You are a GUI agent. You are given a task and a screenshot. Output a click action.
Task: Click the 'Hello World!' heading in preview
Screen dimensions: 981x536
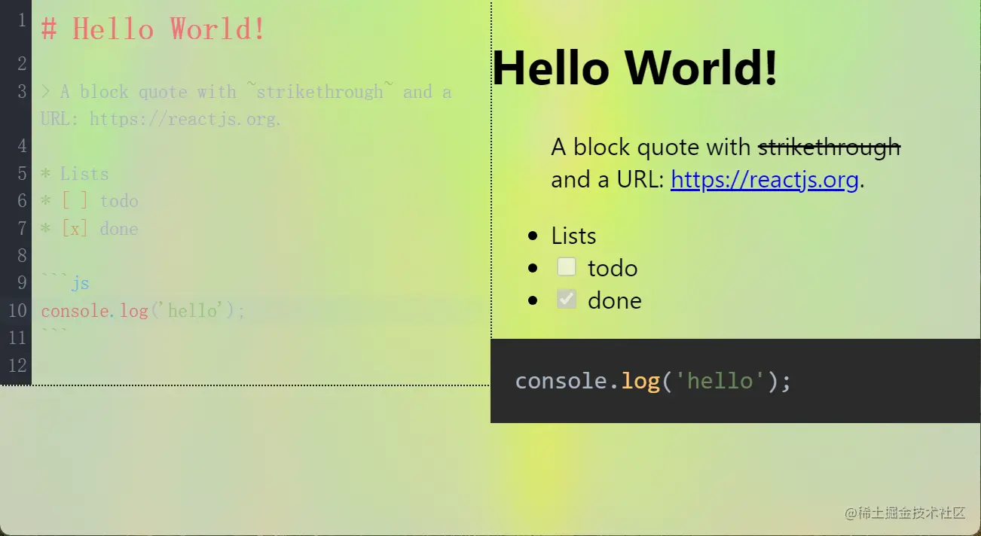634,68
